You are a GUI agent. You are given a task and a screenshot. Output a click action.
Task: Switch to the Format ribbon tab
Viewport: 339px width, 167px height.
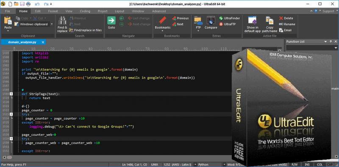click(53, 11)
